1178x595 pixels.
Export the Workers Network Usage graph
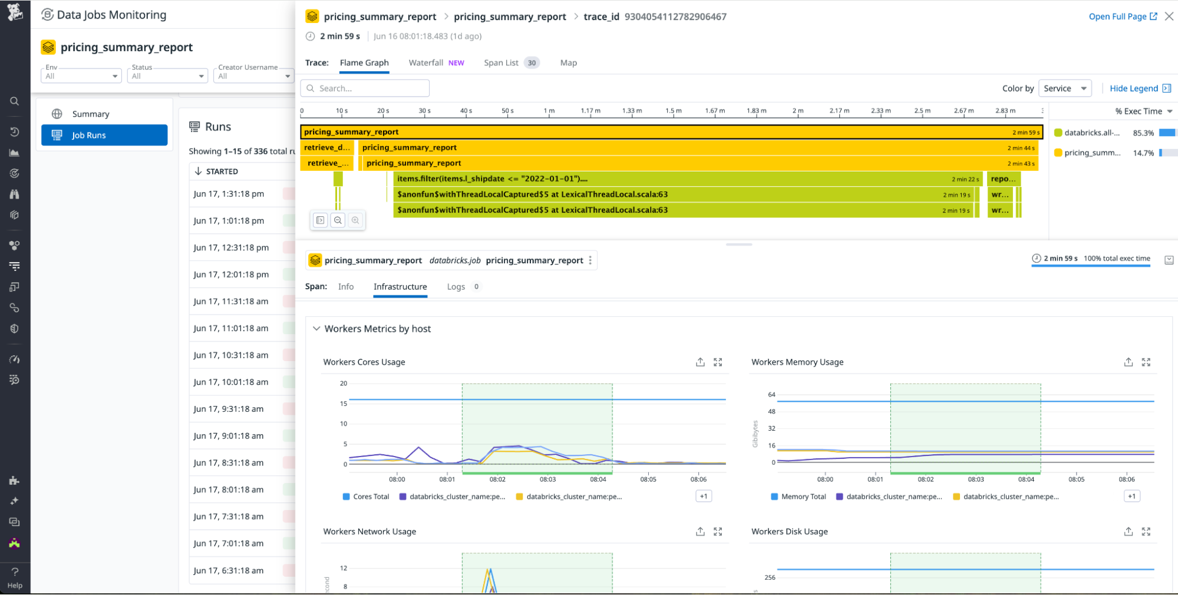[700, 531]
